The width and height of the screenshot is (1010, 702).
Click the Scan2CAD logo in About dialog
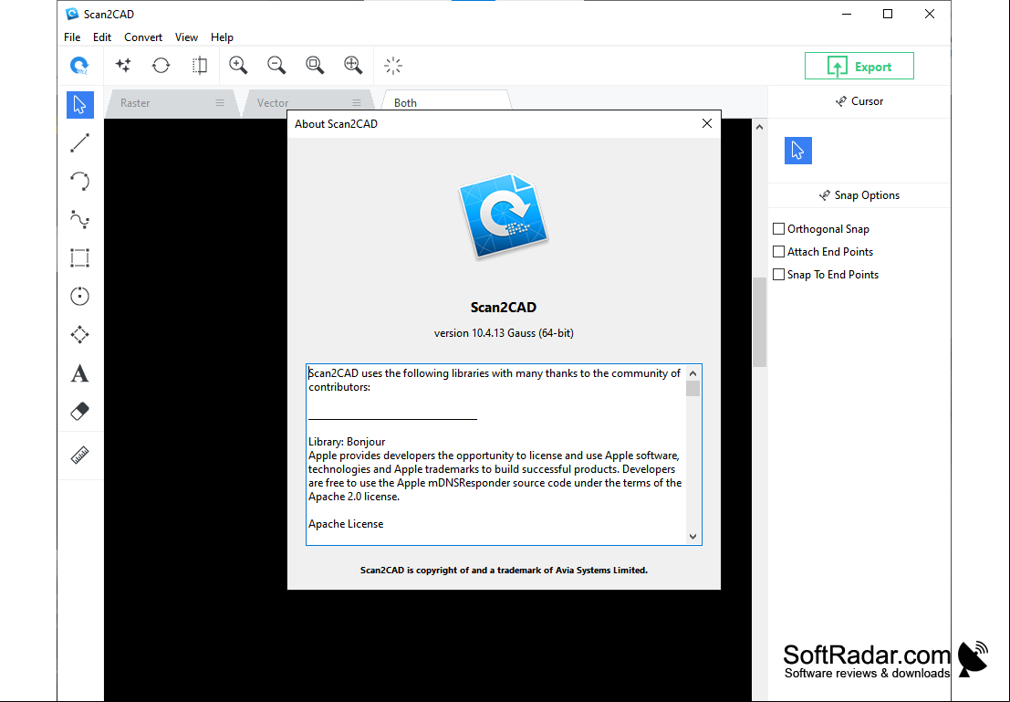[503, 216]
